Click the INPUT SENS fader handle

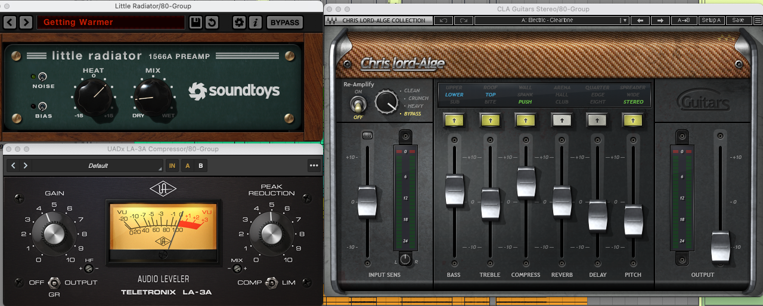coord(367,201)
